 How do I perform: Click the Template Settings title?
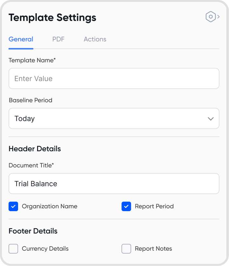point(52,17)
